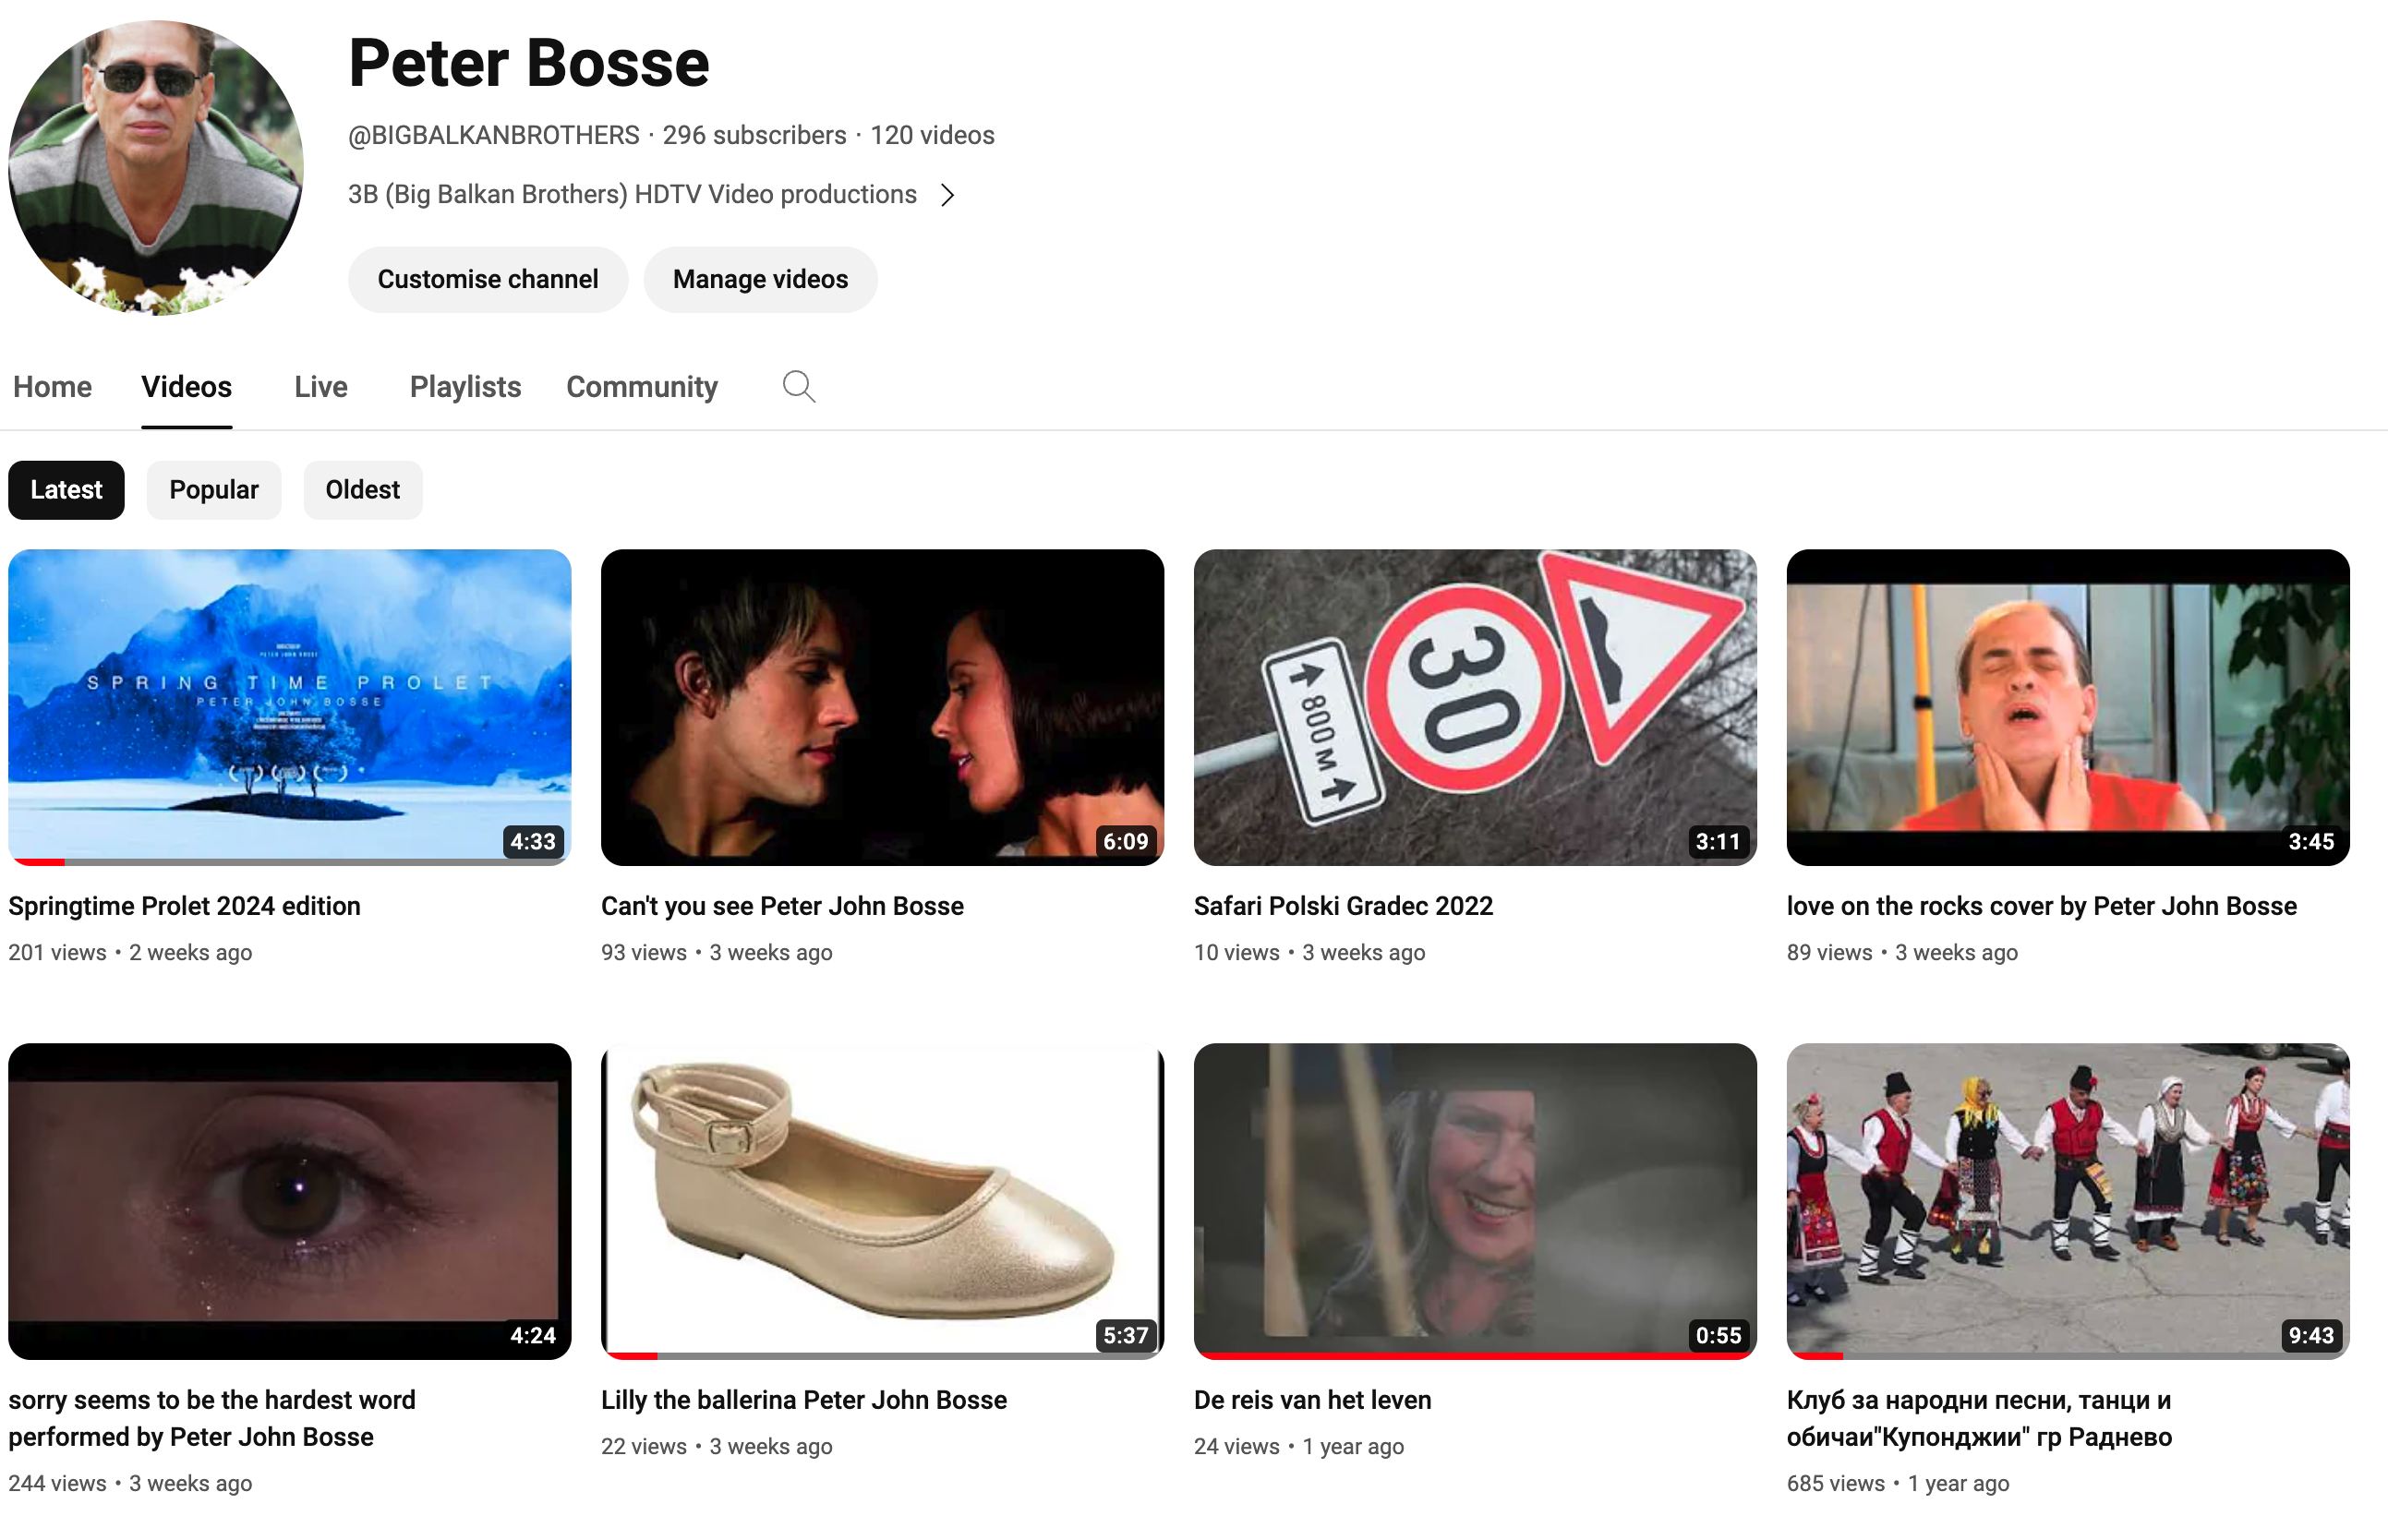Image resolution: width=2388 pixels, height=1540 pixels.
Task: Open the Live tab
Action: point(320,387)
